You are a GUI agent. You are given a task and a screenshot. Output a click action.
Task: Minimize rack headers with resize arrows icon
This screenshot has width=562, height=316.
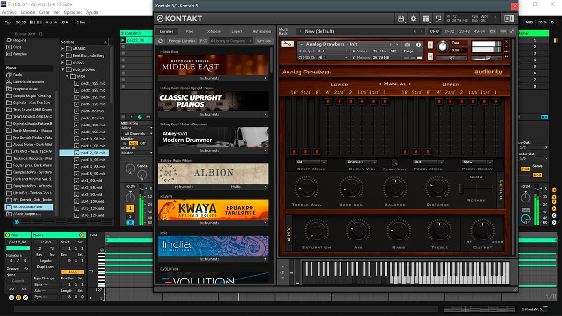(x=512, y=31)
